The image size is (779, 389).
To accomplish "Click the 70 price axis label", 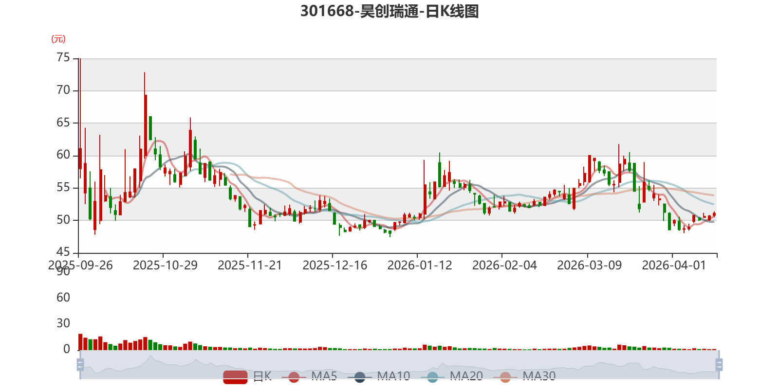I will coord(63,90).
